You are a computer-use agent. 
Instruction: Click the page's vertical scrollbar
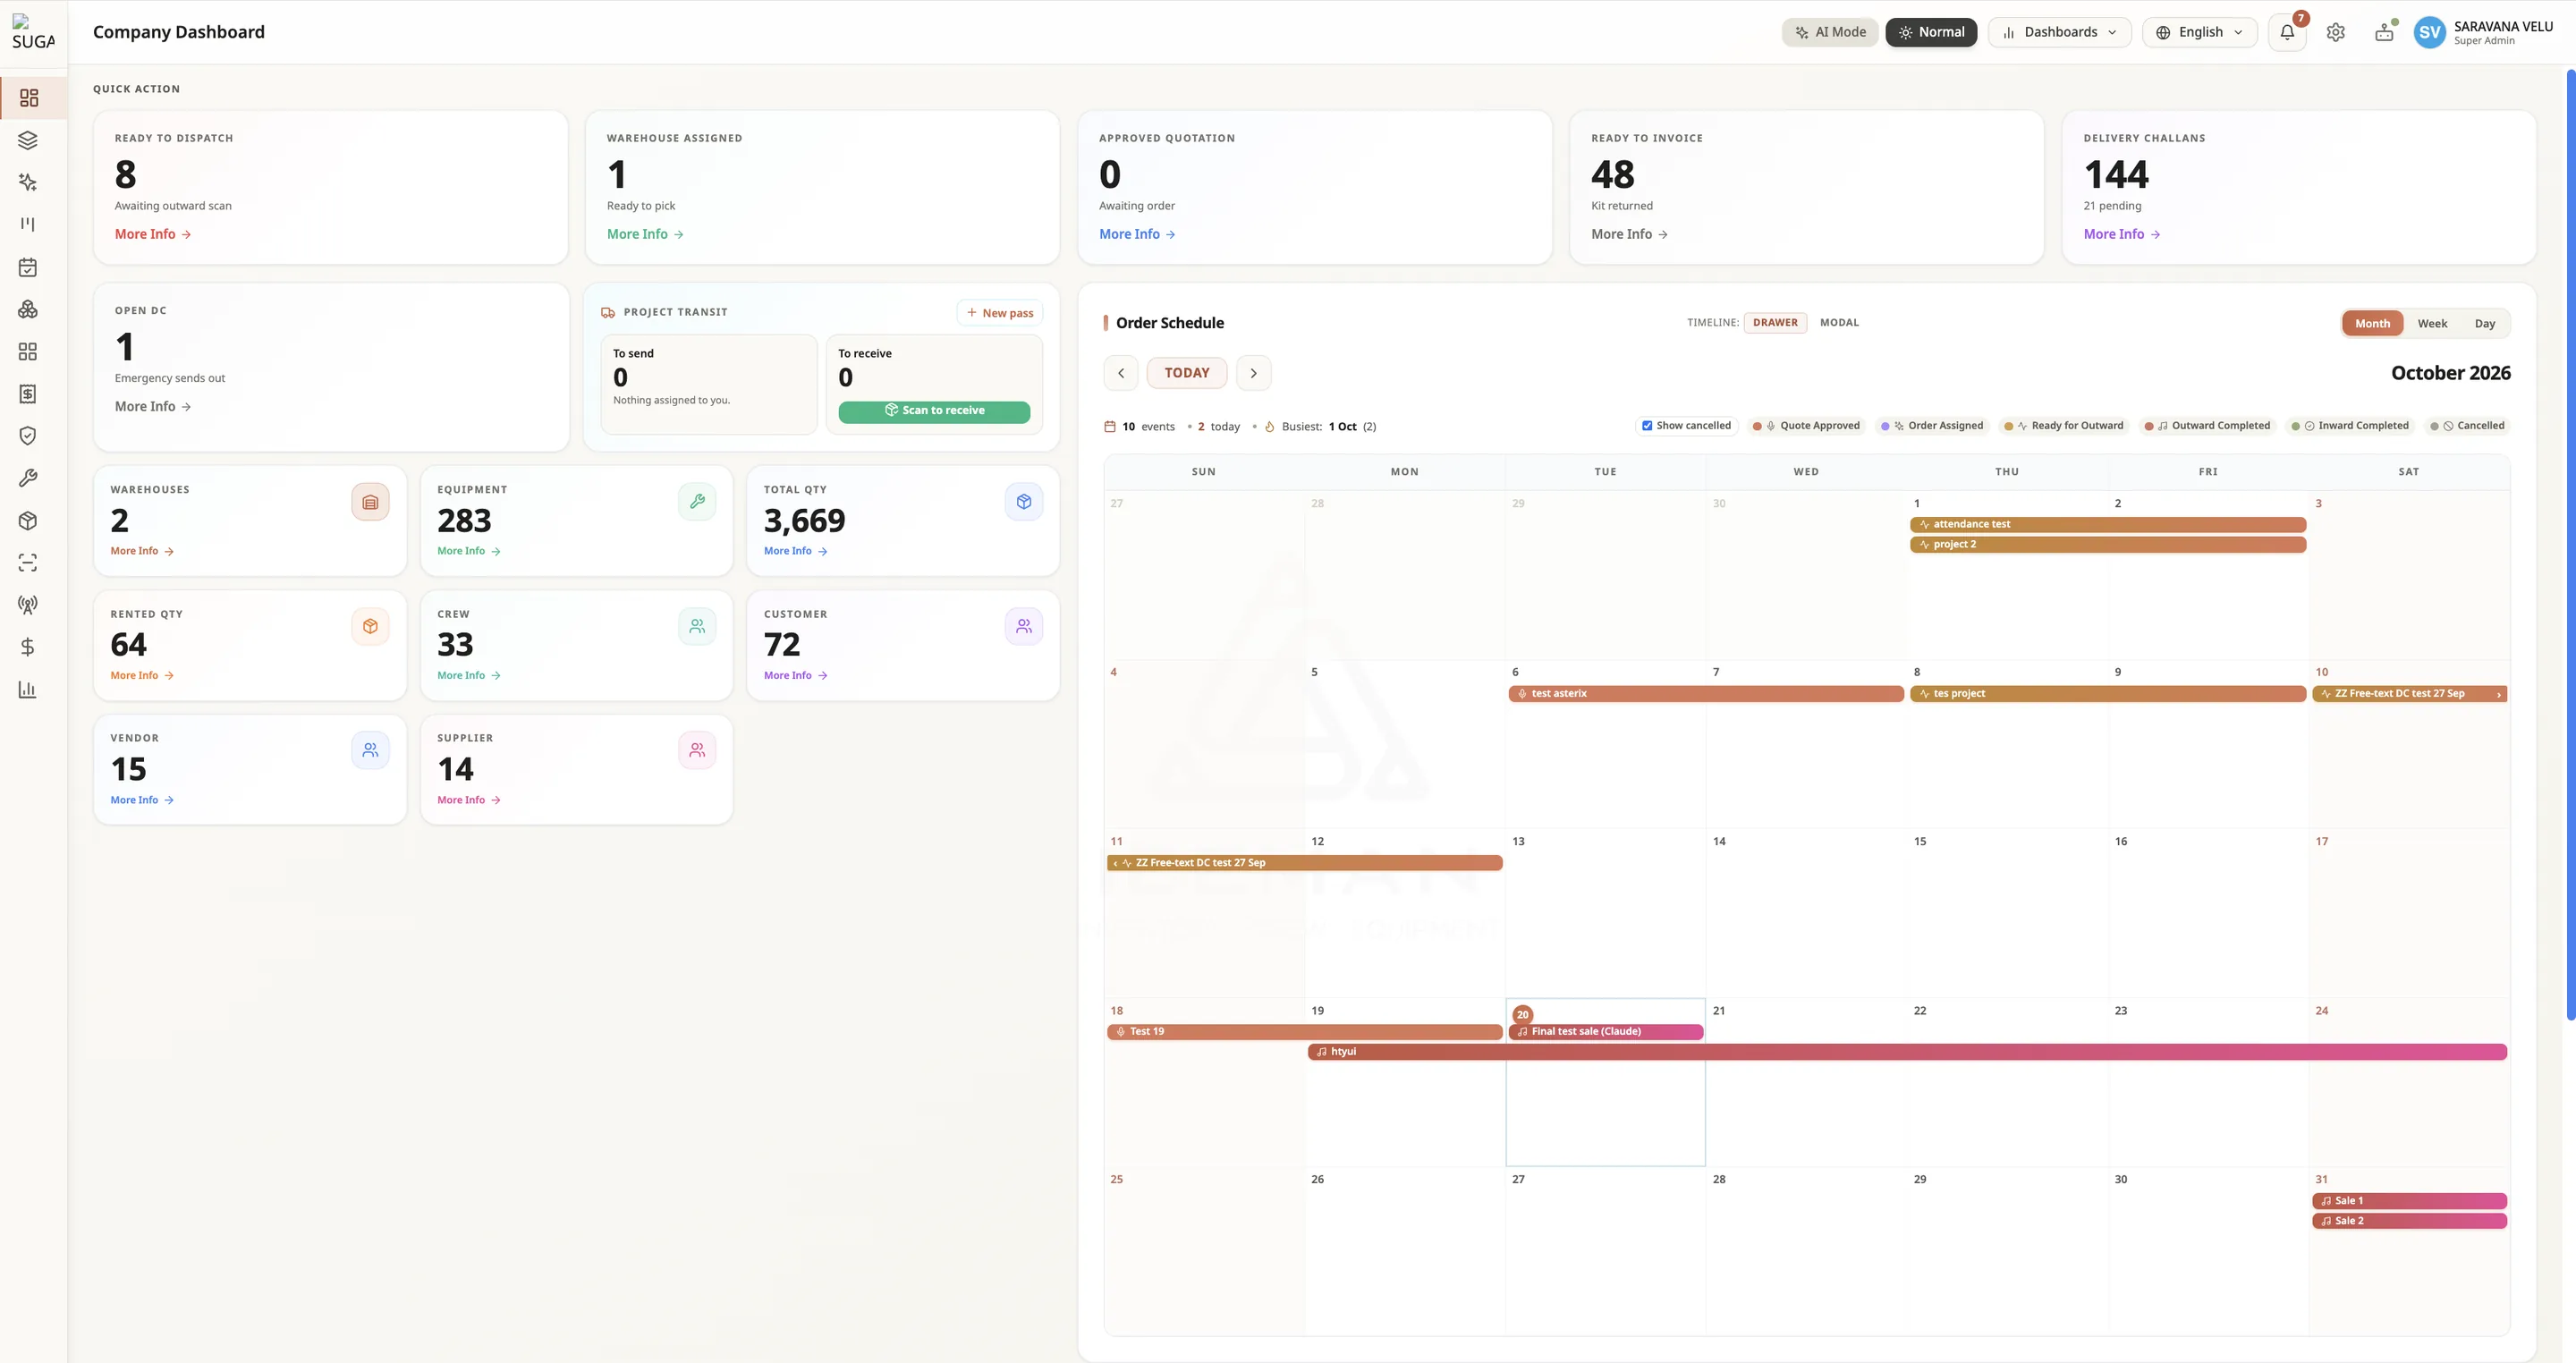tap(2570, 545)
